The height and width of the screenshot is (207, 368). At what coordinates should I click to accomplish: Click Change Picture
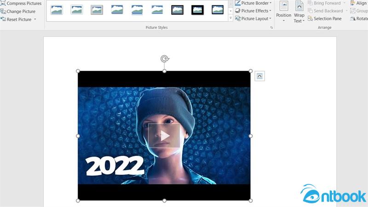tap(18, 11)
